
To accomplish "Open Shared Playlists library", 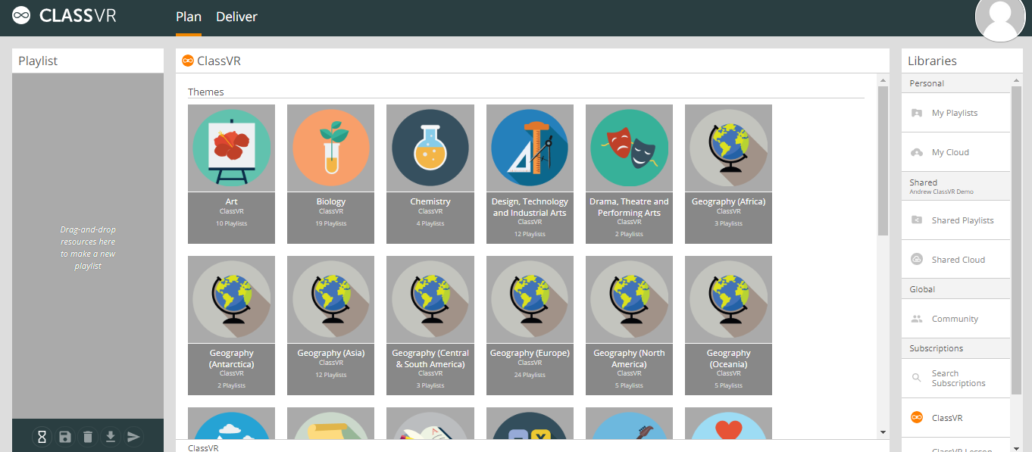I will pyautogui.click(x=956, y=220).
